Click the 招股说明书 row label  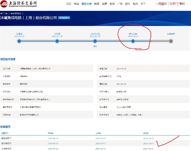pyautogui.click(x=6, y=138)
